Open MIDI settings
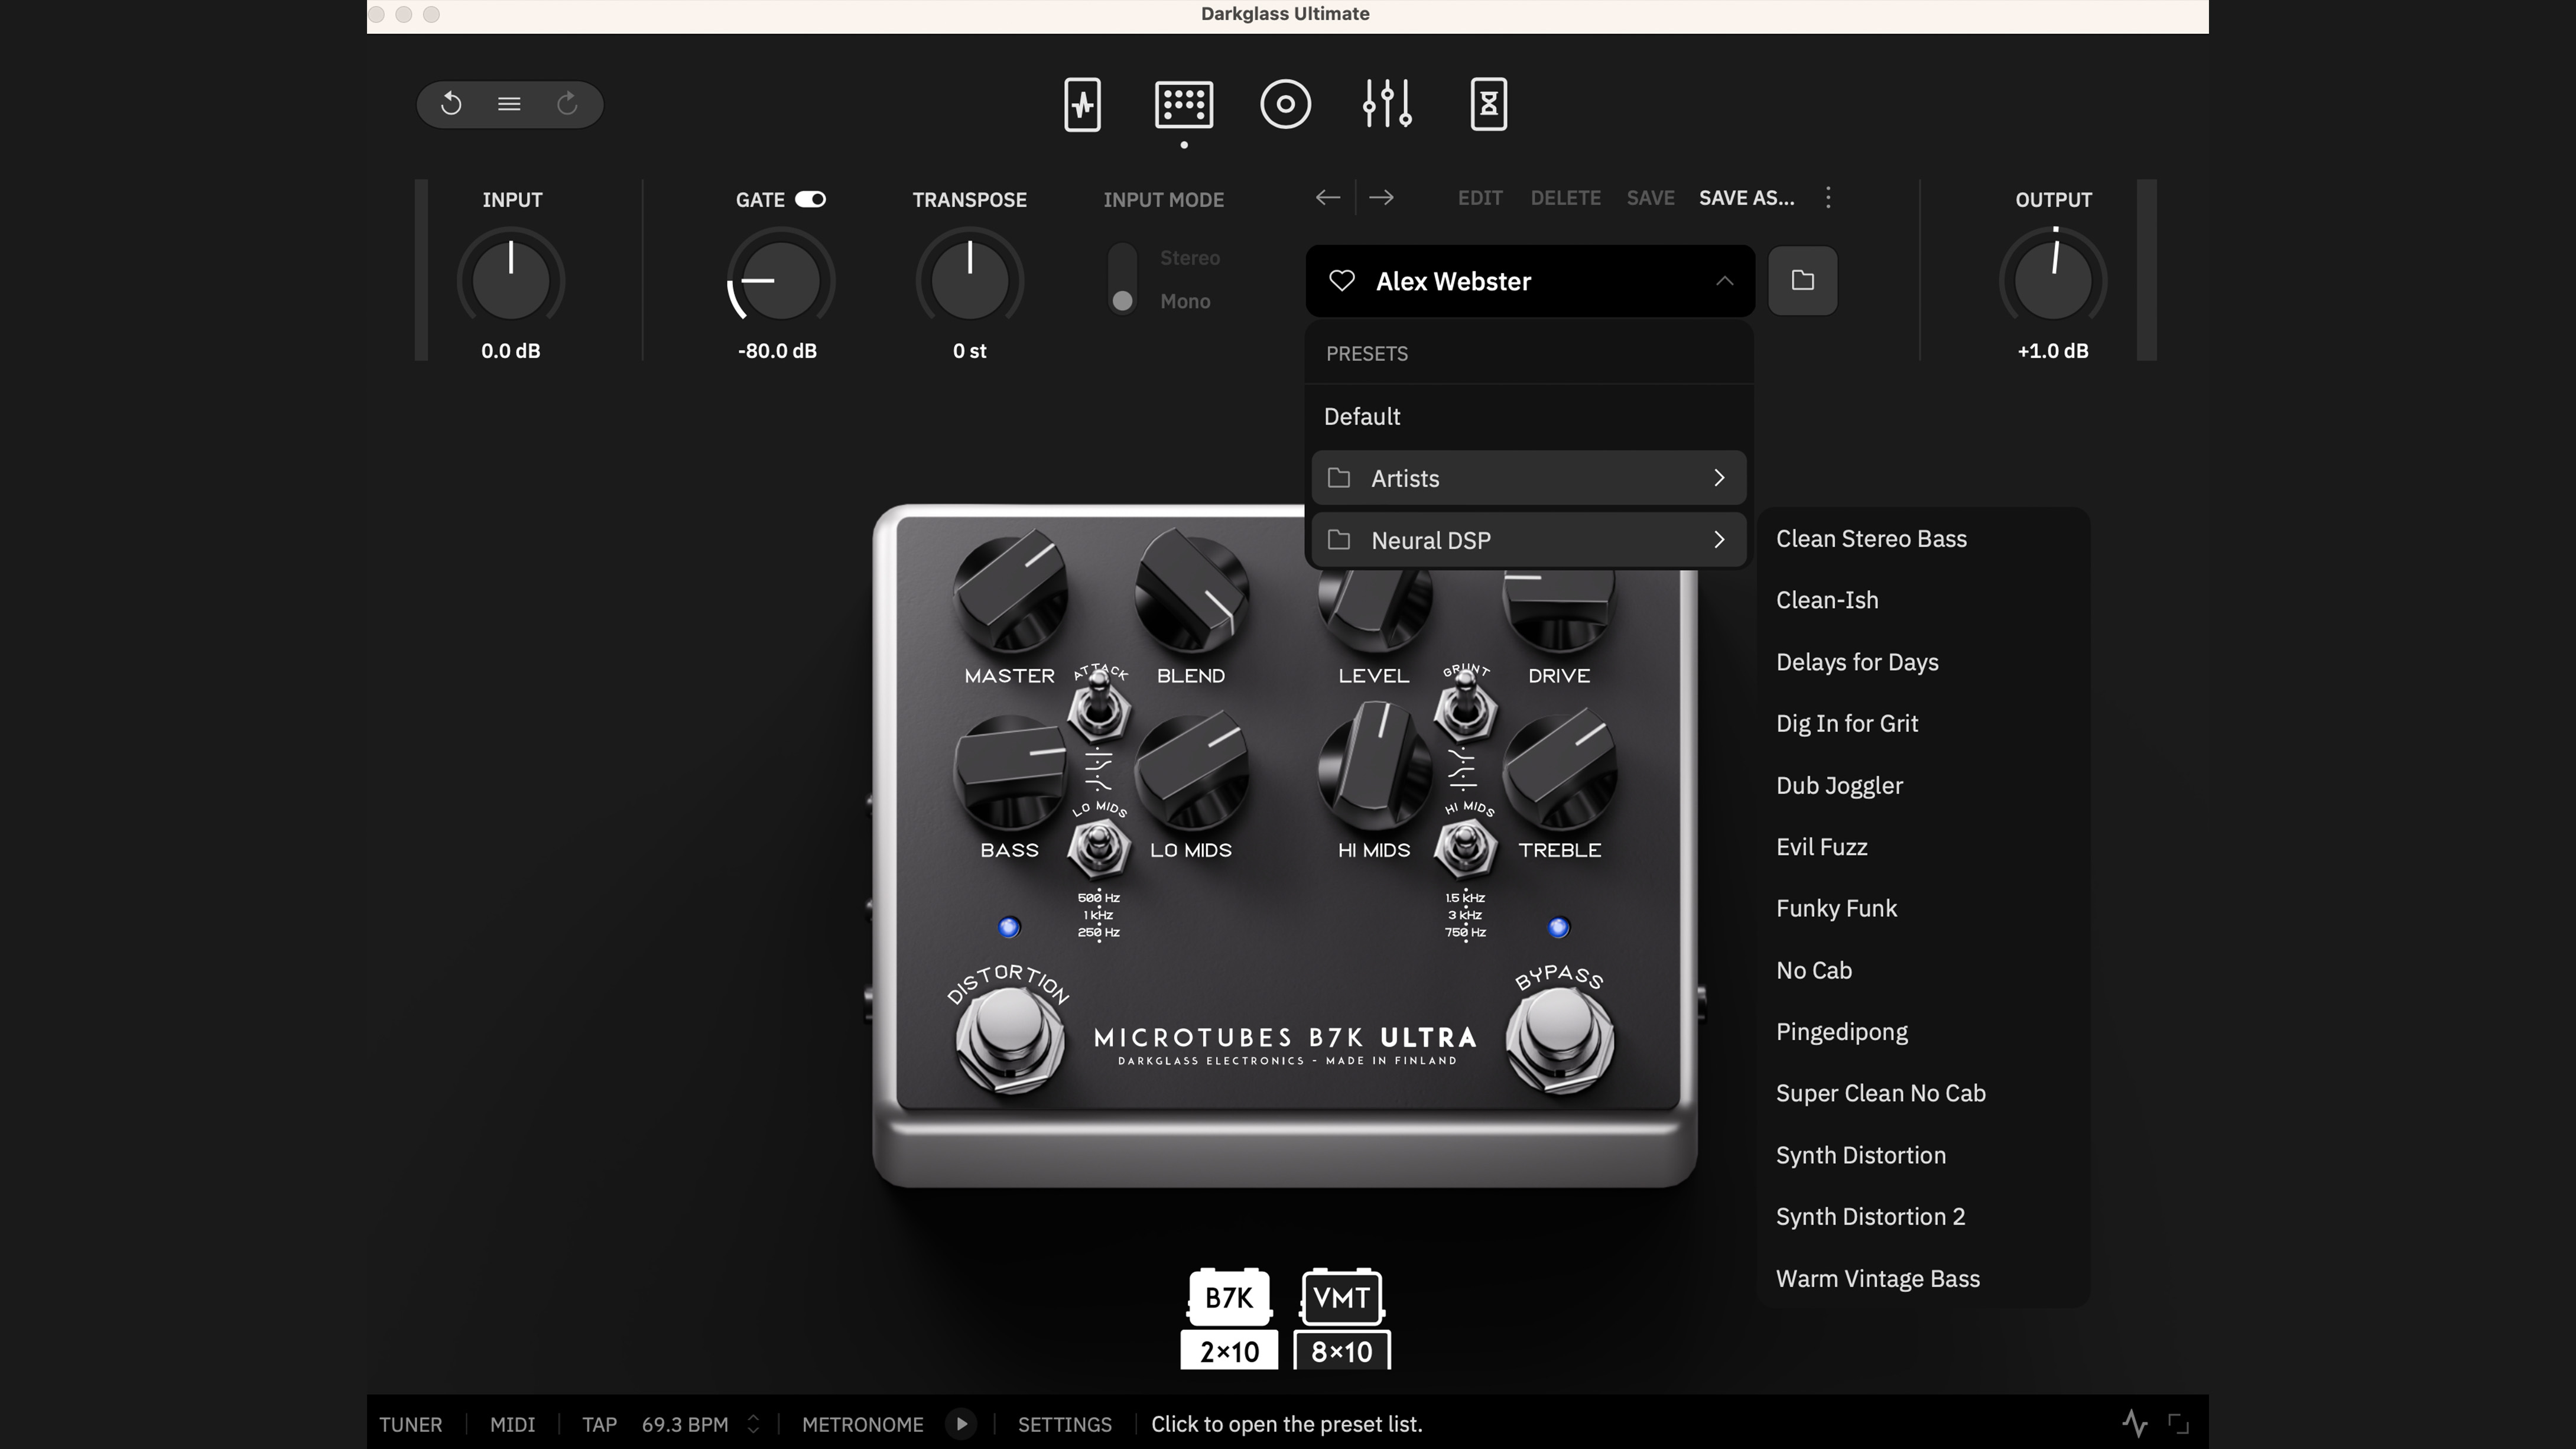This screenshot has height=1449, width=2576. 512,1424
